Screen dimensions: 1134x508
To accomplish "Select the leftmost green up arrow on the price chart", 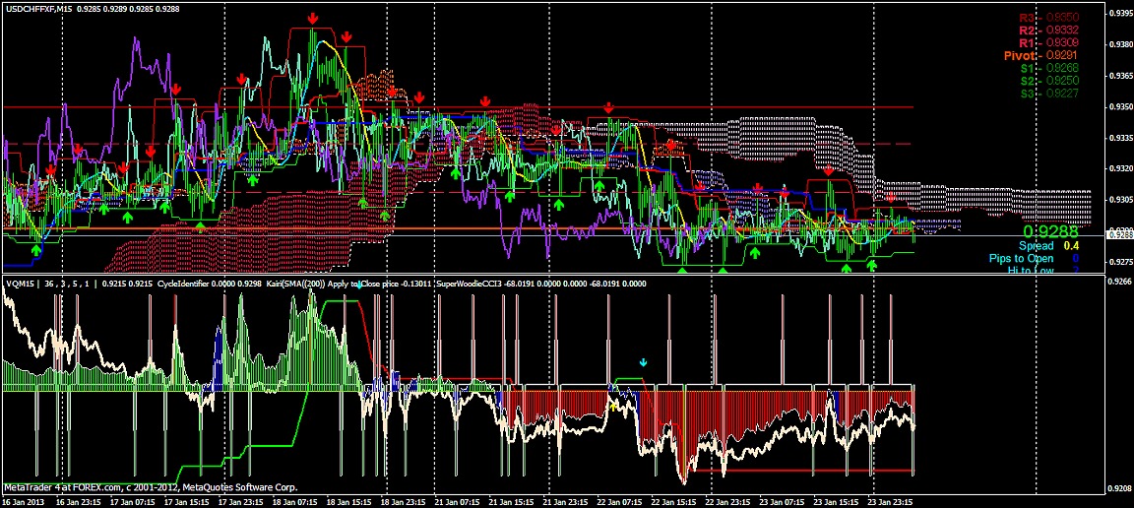I will (x=36, y=251).
